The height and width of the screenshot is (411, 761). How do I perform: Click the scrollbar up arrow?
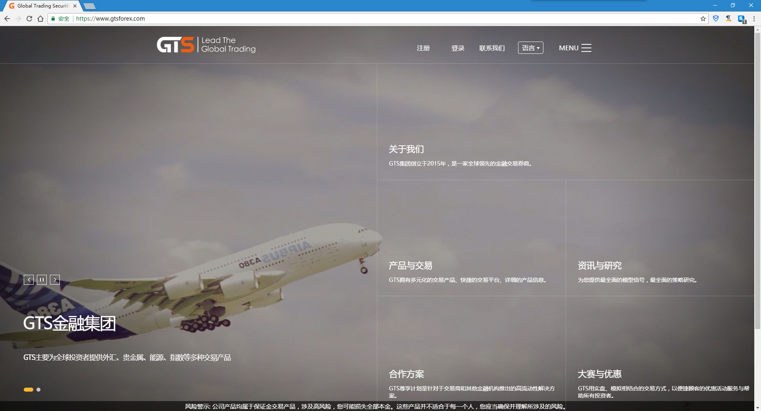click(x=757, y=29)
